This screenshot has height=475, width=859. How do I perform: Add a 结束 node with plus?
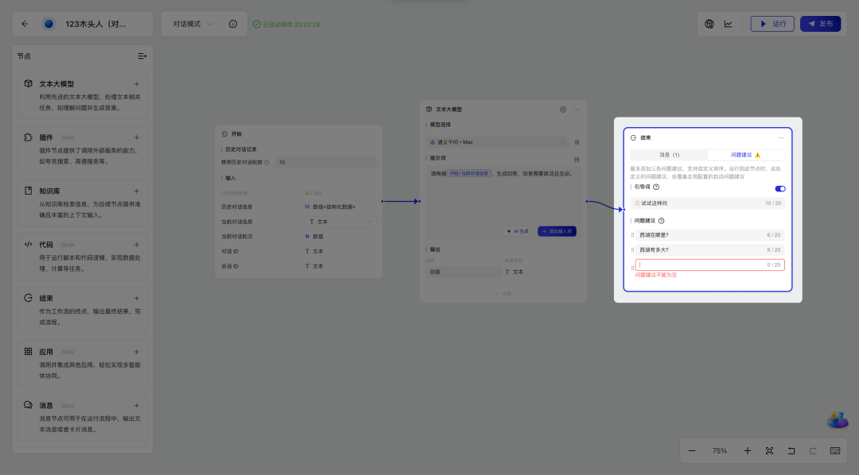click(137, 298)
